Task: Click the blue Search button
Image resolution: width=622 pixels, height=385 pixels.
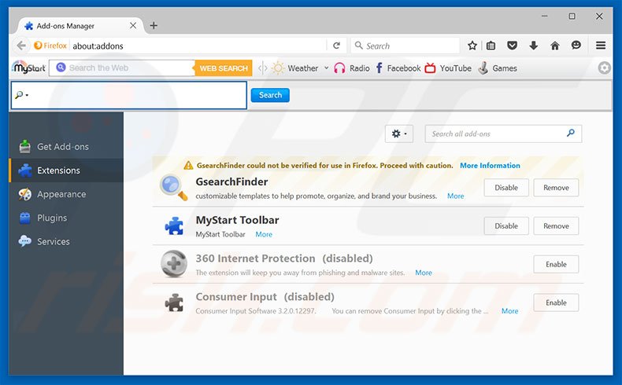Action: coord(270,95)
